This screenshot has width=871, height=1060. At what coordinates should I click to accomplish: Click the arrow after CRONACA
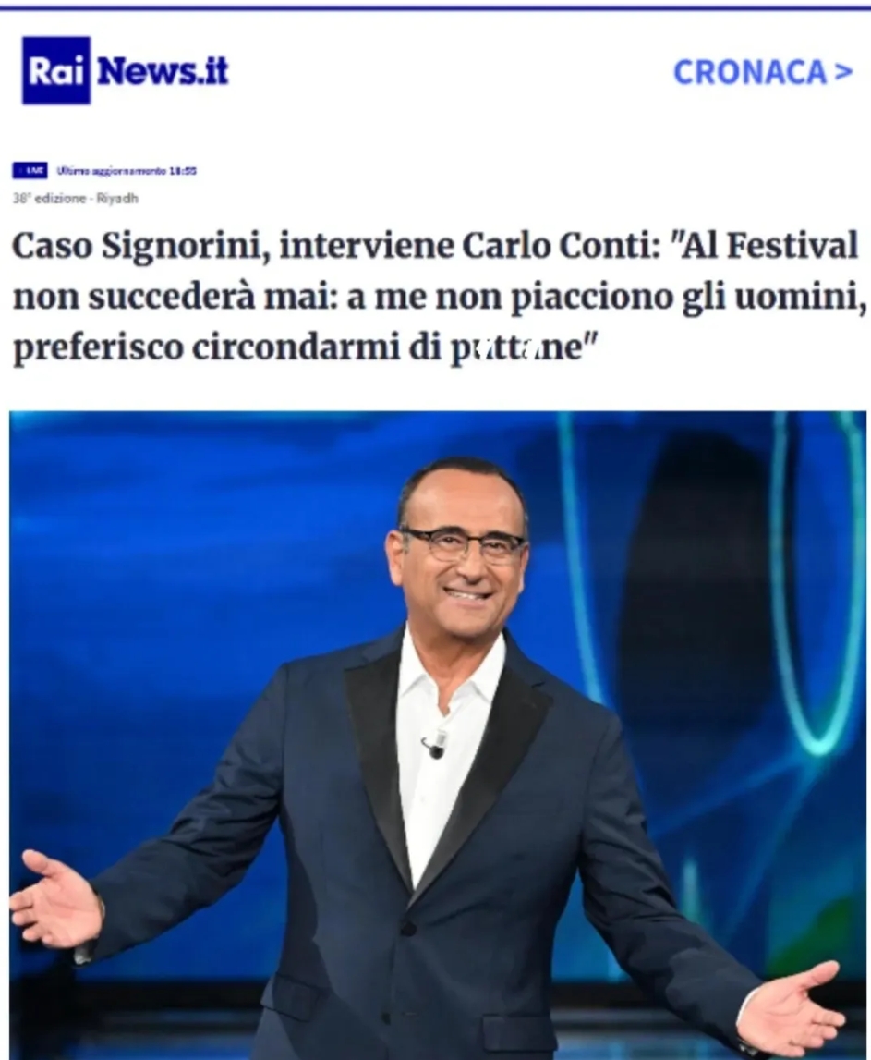click(x=844, y=72)
